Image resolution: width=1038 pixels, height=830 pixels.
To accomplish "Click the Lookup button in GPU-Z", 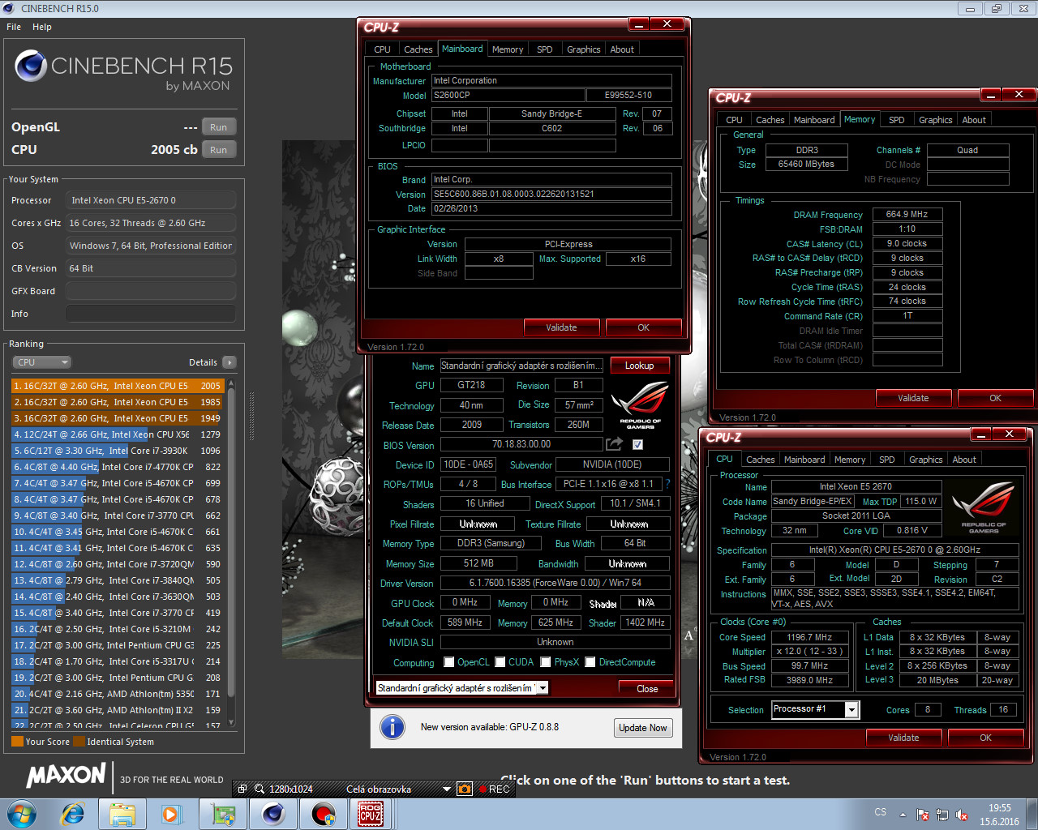I will 639,366.
